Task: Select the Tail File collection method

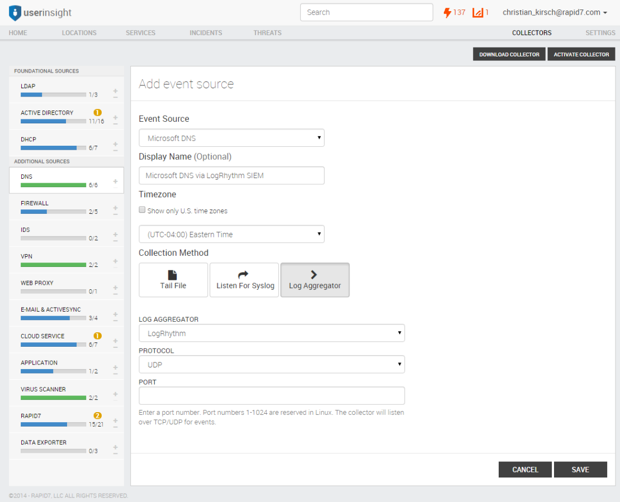Action: (x=173, y=280)
